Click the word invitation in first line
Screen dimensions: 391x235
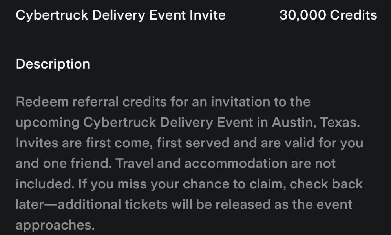[241, 102]
